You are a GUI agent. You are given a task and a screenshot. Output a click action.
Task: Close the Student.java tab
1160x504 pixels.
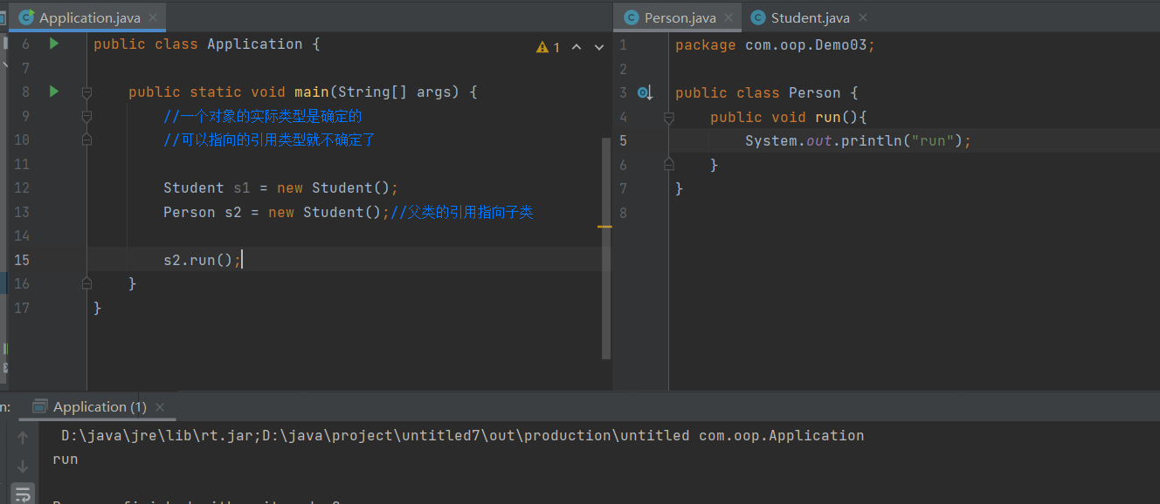[x=862, y=17]
